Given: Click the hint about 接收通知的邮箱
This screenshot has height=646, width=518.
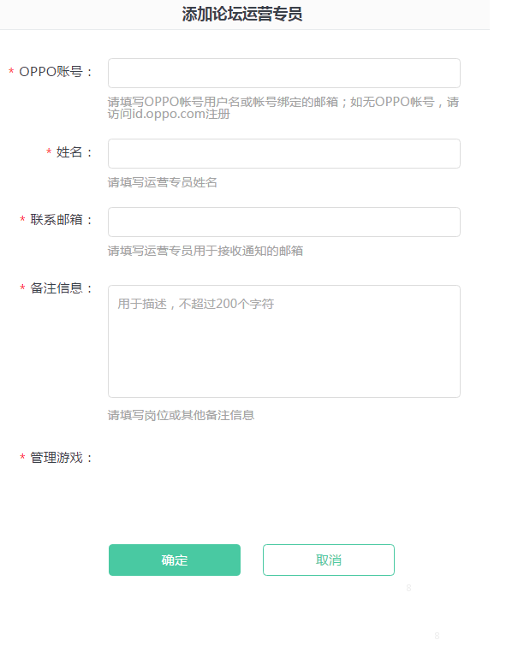Looking at the screenshot, I should 205,251.
